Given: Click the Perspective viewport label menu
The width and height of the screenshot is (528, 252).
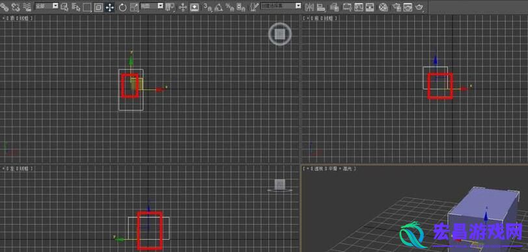Looking at the screenshot, I should click(x=329, y=168).
